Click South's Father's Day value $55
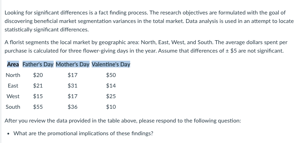298x143 pixels. (38, 107)
